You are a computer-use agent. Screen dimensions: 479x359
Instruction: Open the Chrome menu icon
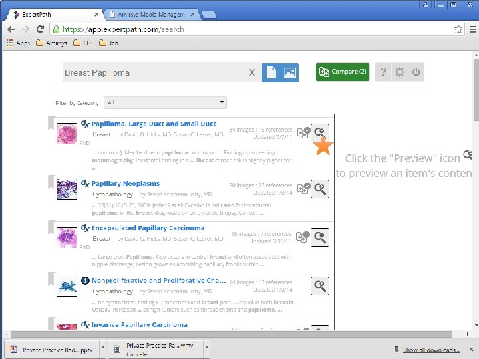point(472,29)
